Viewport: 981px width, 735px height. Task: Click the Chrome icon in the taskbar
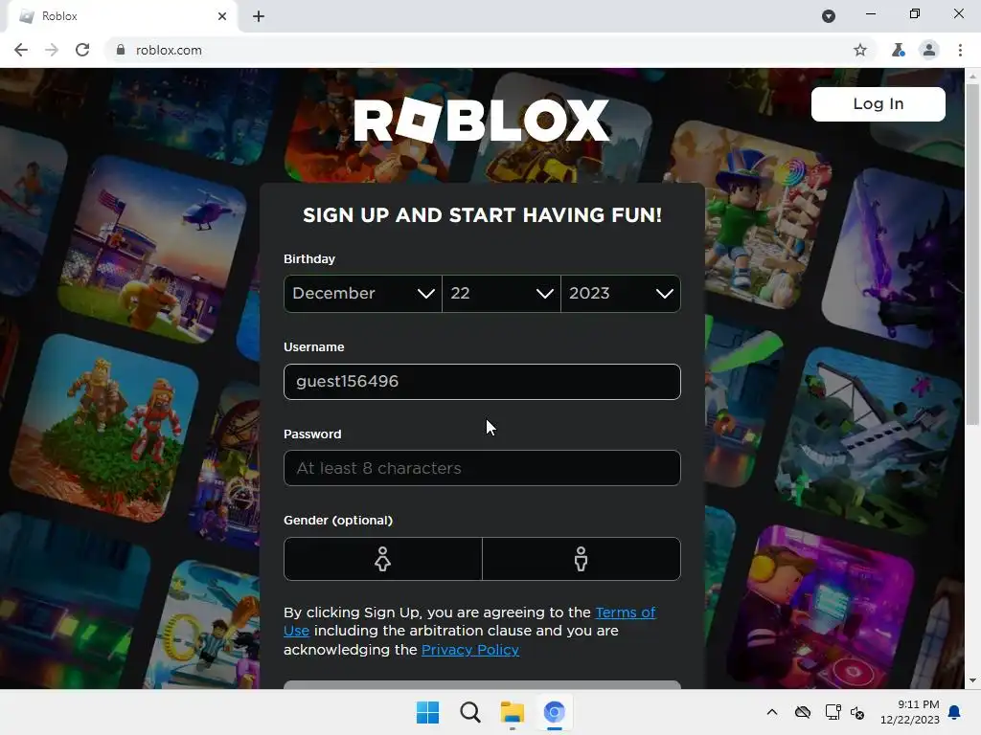pos(554,712)
